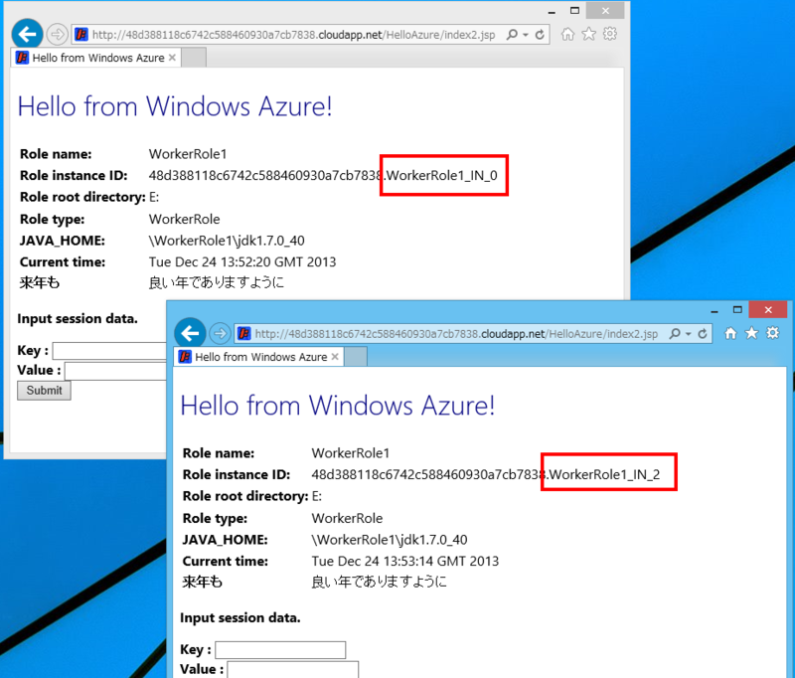This screenshot has width=795, height=678.
Task: Click front window Hello from Windows Azure! heading
Action: tap(338, 406)
